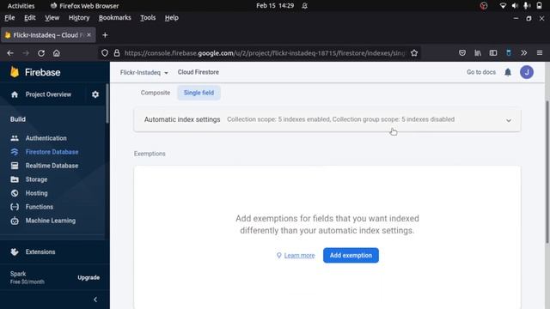Open the Tools menu
The image size is (550, 309).
(148, 17)
